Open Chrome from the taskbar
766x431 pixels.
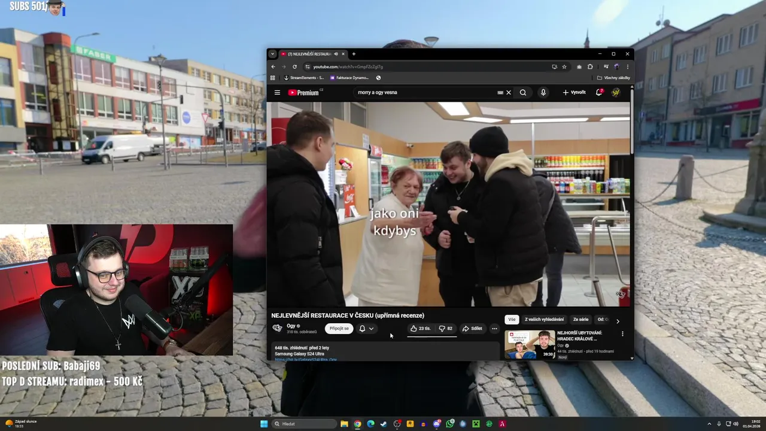357,424
